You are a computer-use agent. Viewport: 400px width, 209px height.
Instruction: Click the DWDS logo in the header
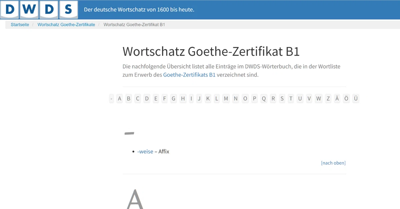tap(39, 10)
